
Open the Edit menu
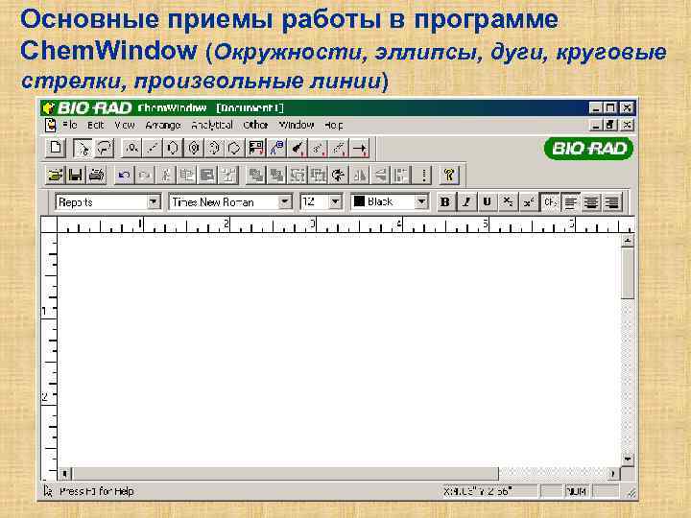(96, 125)
